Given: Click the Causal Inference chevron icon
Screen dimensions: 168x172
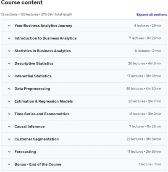Looking at the screenshot, I should [x=9, y=127].
